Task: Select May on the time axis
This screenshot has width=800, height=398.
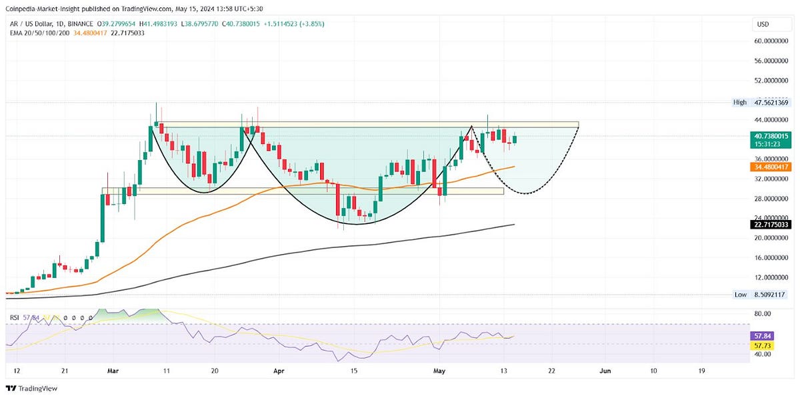Action: click(x=439, y=371)
